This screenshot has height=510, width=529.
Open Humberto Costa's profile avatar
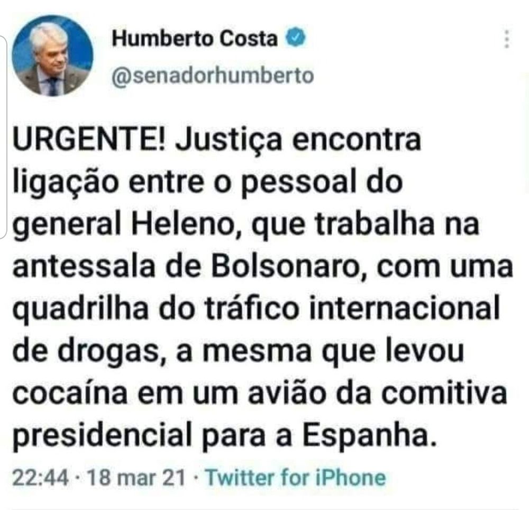tap(52, 56)
